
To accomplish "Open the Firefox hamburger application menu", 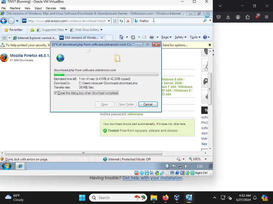I will tap(267, 17).
